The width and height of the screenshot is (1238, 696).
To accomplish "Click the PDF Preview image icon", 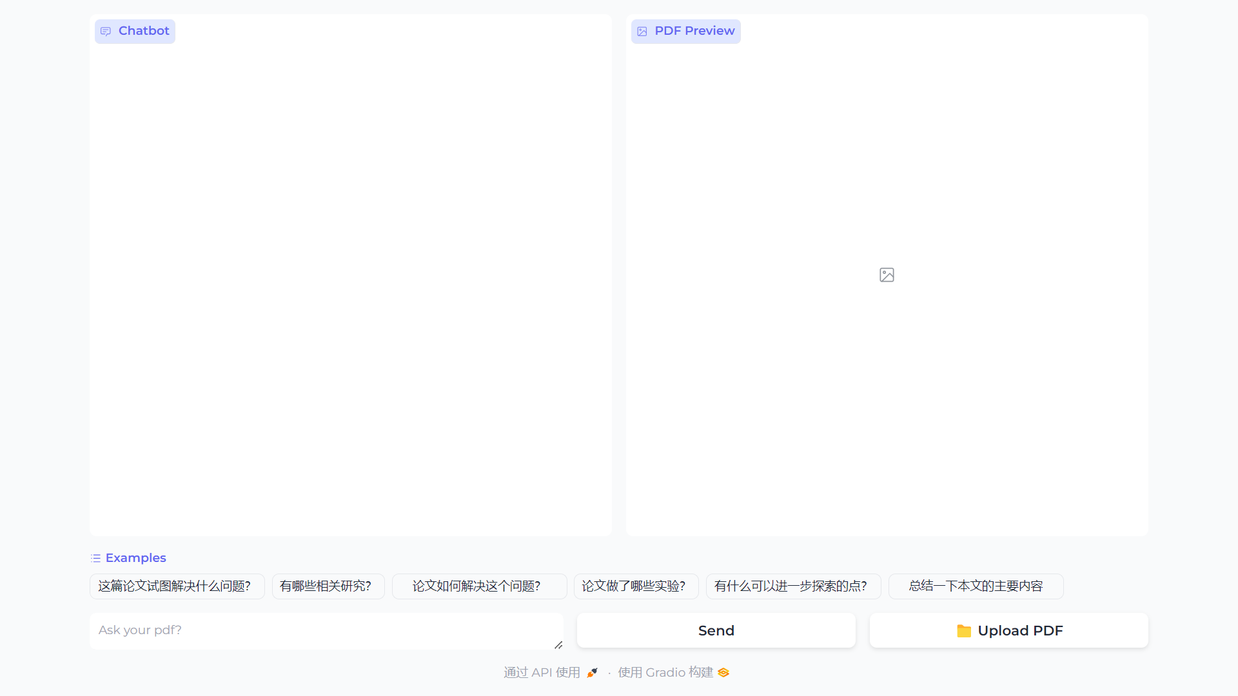I will click(x=642, y=32).
